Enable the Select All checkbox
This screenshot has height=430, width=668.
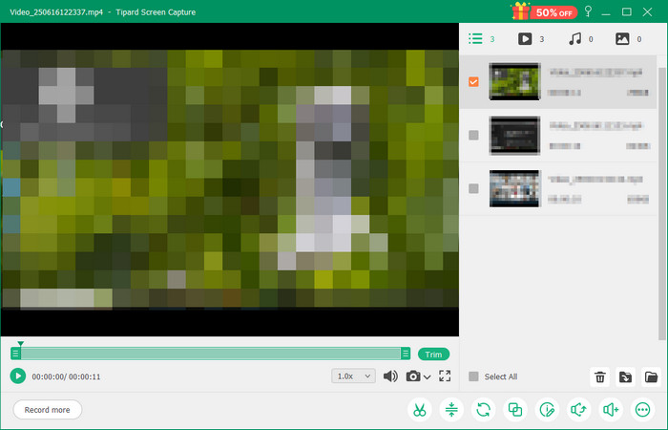(x=473, y=376)
